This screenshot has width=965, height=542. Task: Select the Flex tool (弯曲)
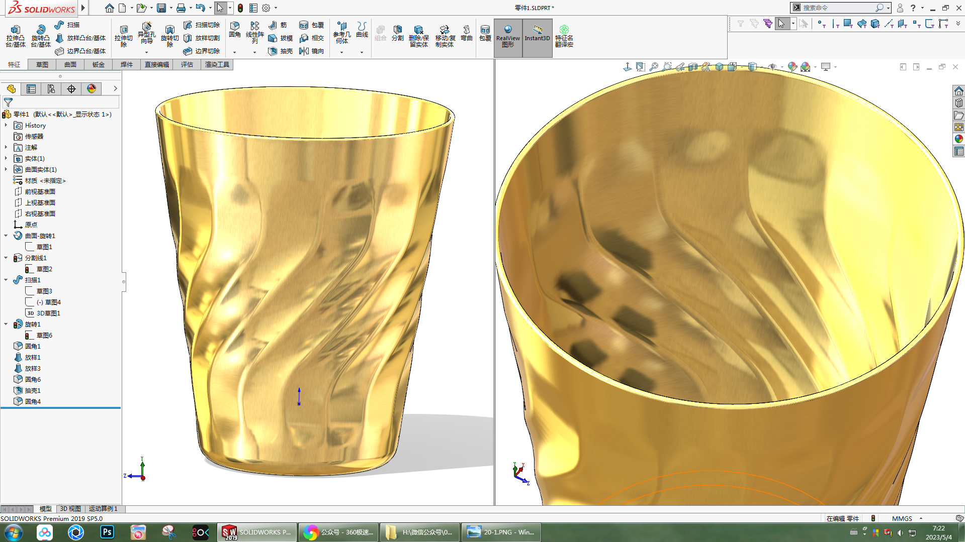click(466, 33)
